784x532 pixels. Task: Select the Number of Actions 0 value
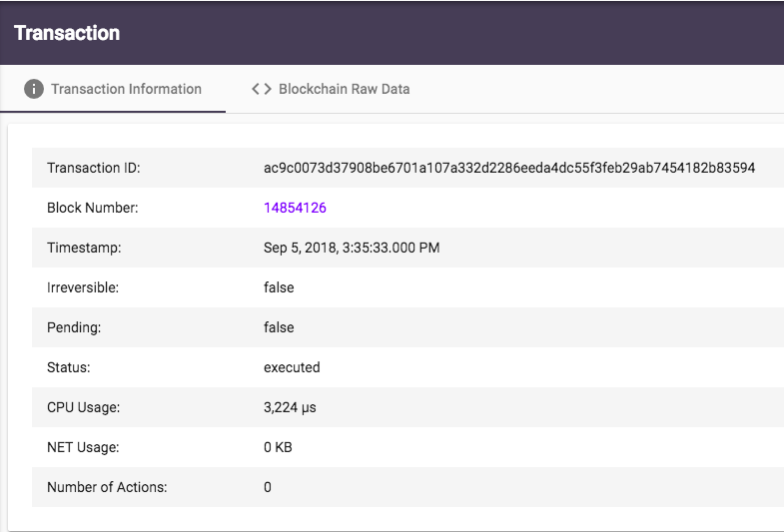[268, 487]
